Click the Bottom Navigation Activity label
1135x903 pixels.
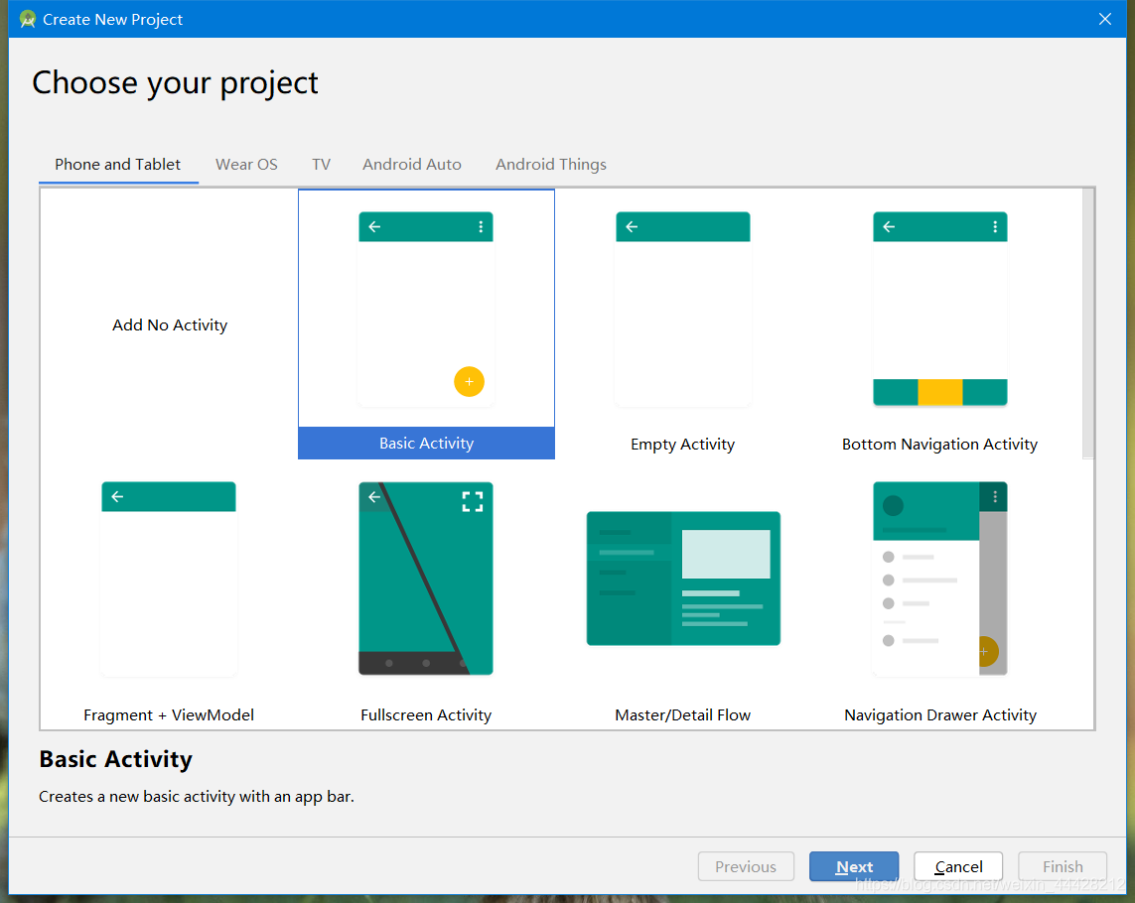click(x=939, y=445)
